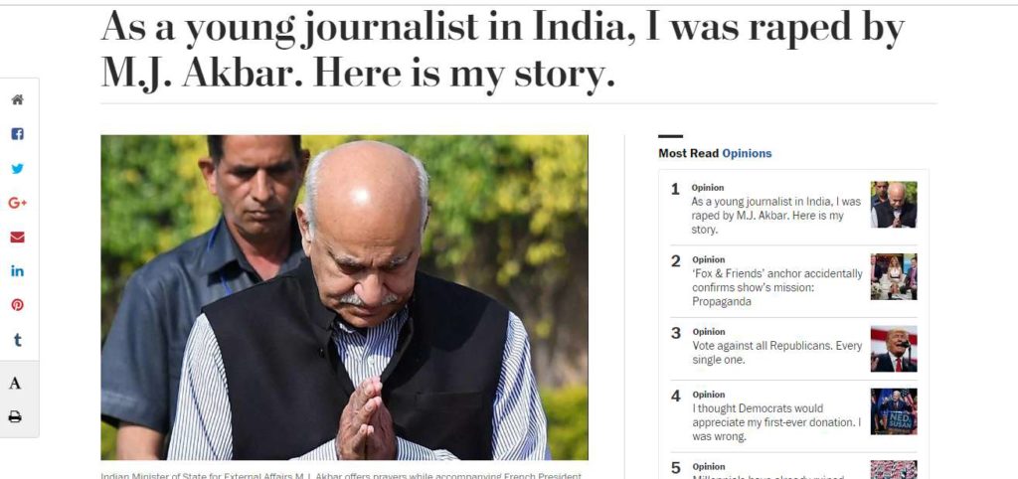Open the Opinions link in Most Read
This screenshot has height=479, width=1018.
tap(747, 153)
